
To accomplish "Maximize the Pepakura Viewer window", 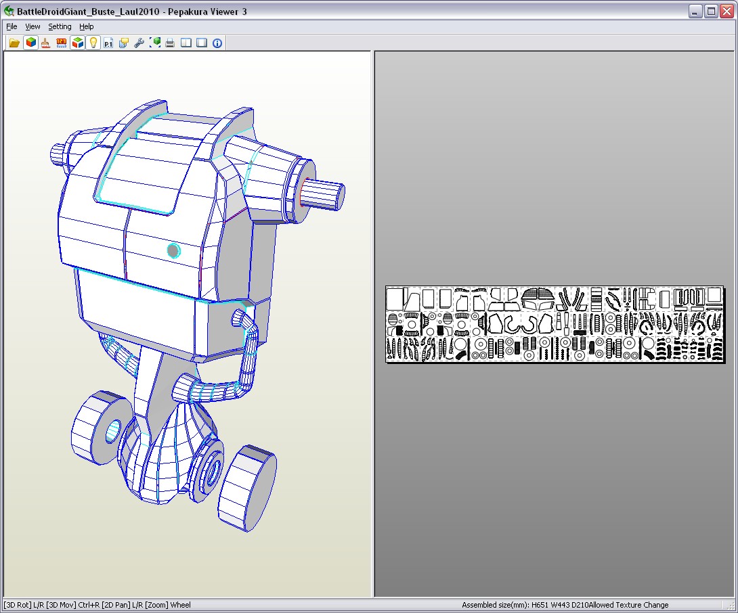I will (x=711, y=11).
